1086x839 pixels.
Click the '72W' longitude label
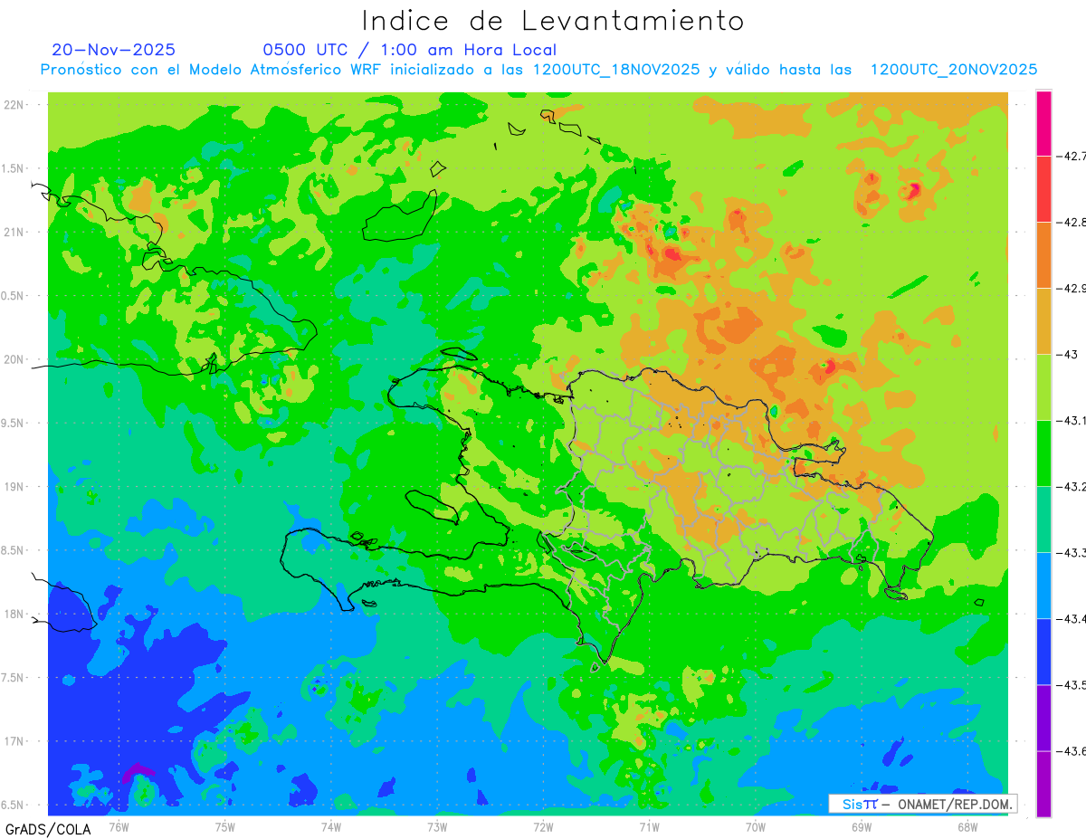(543, 826)
